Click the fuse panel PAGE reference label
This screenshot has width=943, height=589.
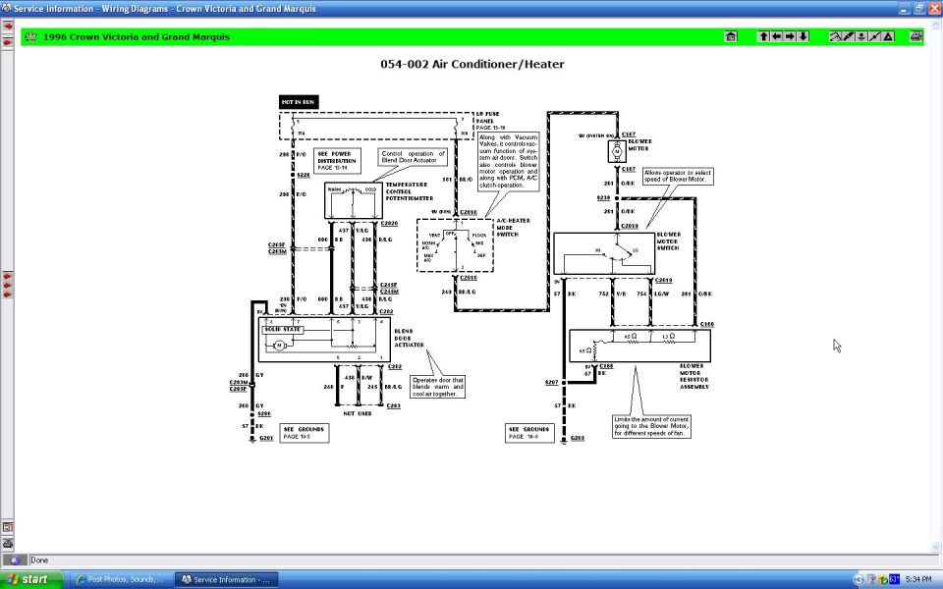[491, 128]
